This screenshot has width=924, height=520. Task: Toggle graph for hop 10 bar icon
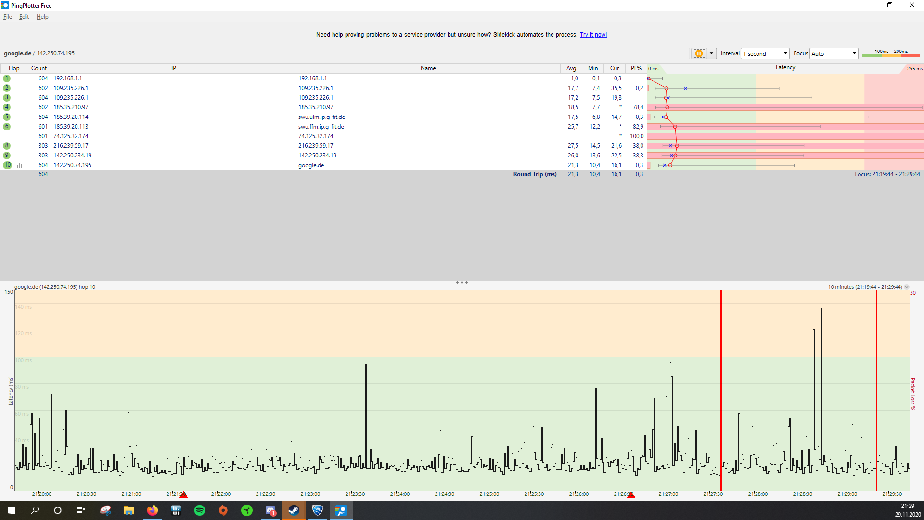click(20, 165)
